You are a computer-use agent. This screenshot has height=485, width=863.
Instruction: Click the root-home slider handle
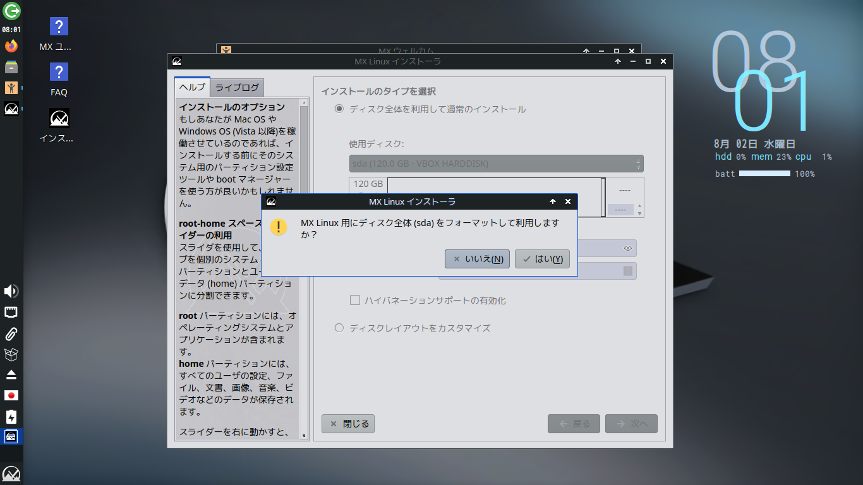[x=603, y=198]
